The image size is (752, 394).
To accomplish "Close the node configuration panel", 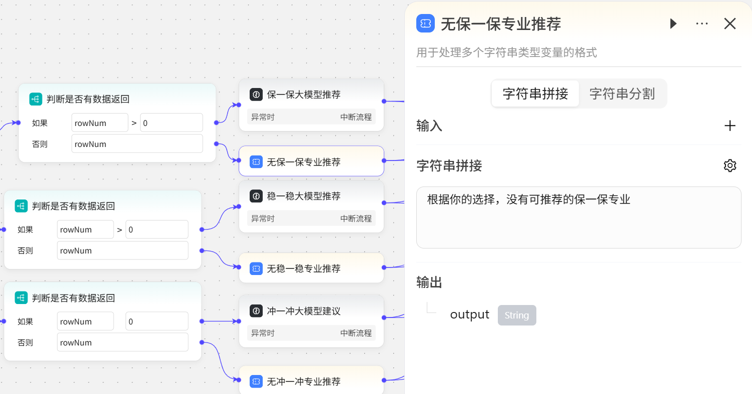I will [x=730, y=23].
